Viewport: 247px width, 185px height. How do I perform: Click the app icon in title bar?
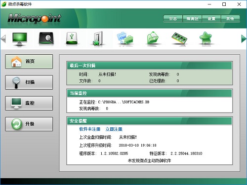coord(3,4)
